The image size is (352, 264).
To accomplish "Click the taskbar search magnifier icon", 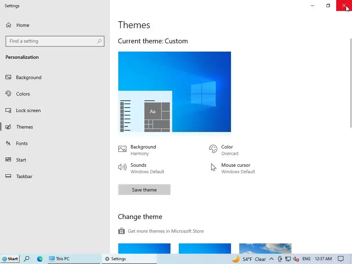I will (26, 259).
